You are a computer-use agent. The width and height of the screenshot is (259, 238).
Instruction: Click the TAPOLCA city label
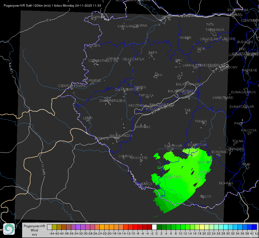point(146,95)
